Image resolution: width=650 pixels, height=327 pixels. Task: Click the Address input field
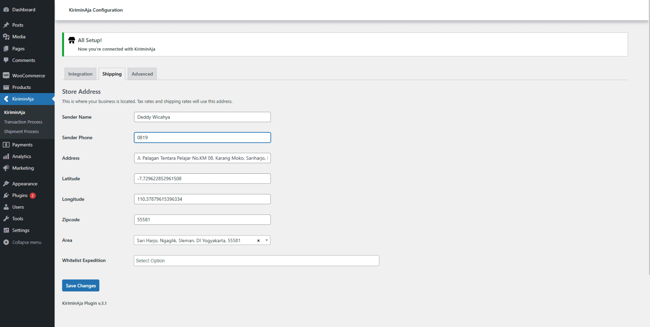coord(202,158)
